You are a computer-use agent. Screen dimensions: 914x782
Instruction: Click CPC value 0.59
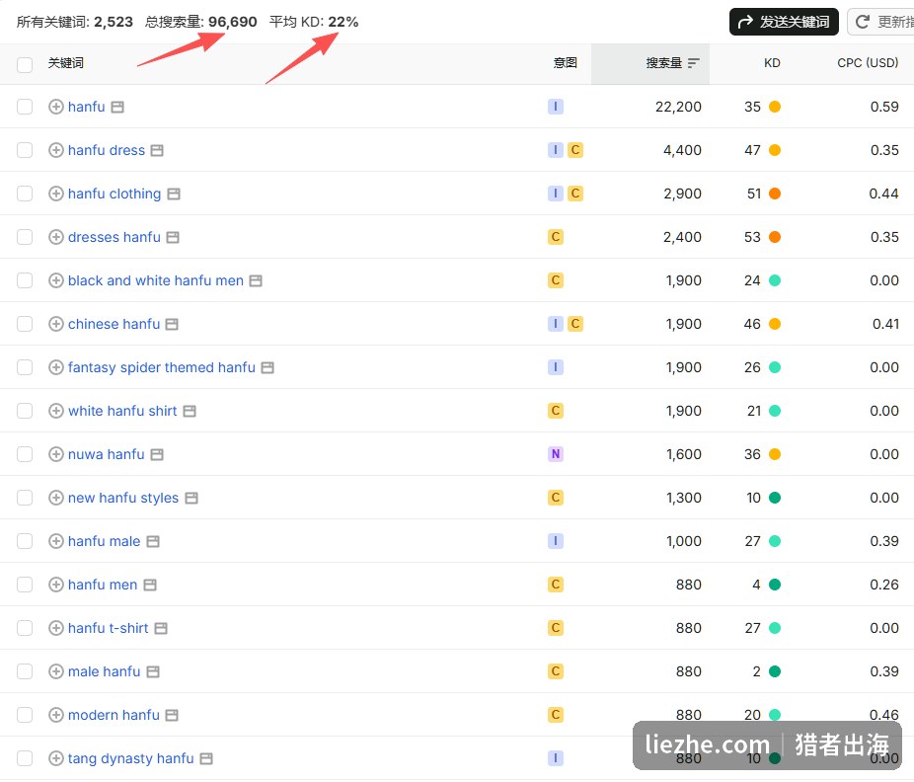(884, 107)
